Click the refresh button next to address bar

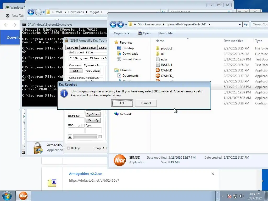tap(246, 24)
